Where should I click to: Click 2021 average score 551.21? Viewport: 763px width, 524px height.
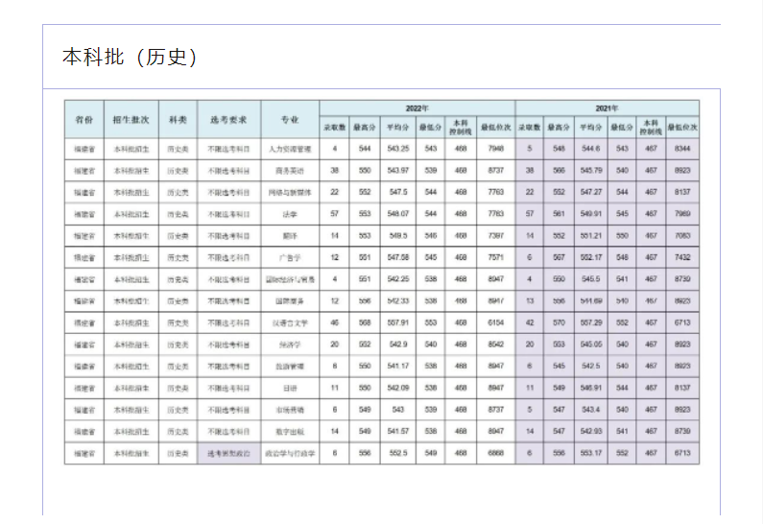[x=591, y=235]
